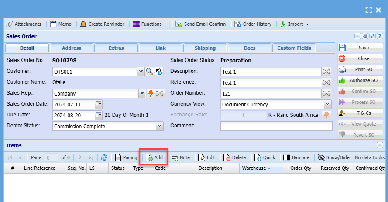
Task: Click the customer search magnifier icon
Action: point(149,72)
